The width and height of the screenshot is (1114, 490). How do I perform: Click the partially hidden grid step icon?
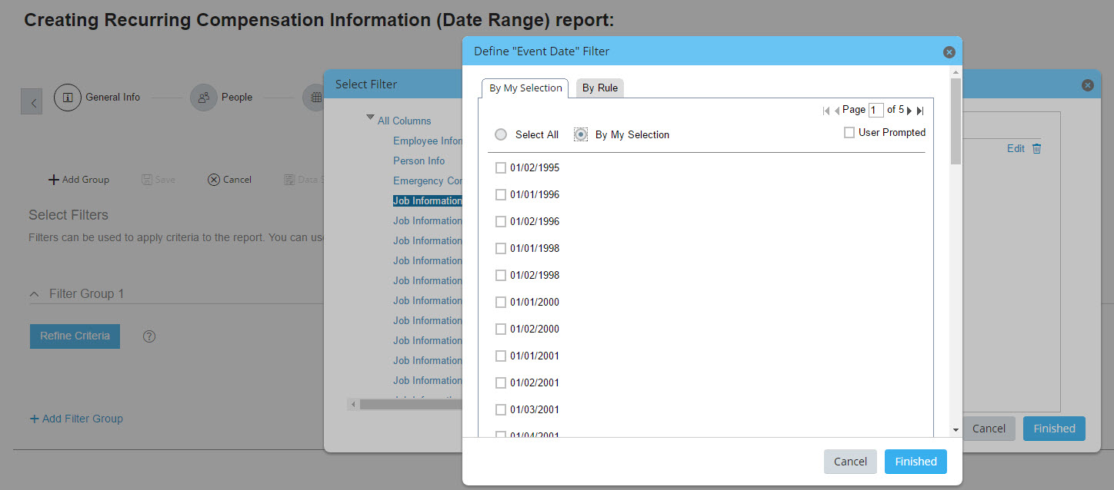pyautogui.click(x=314, y=98)
